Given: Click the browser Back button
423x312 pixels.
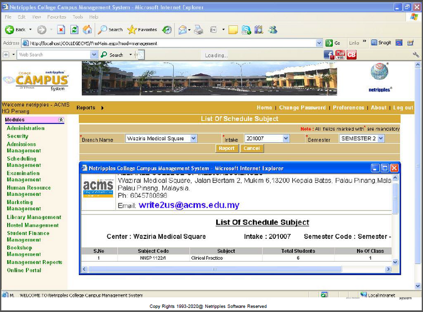Looking at the screenshot, I should pos(15,30).
